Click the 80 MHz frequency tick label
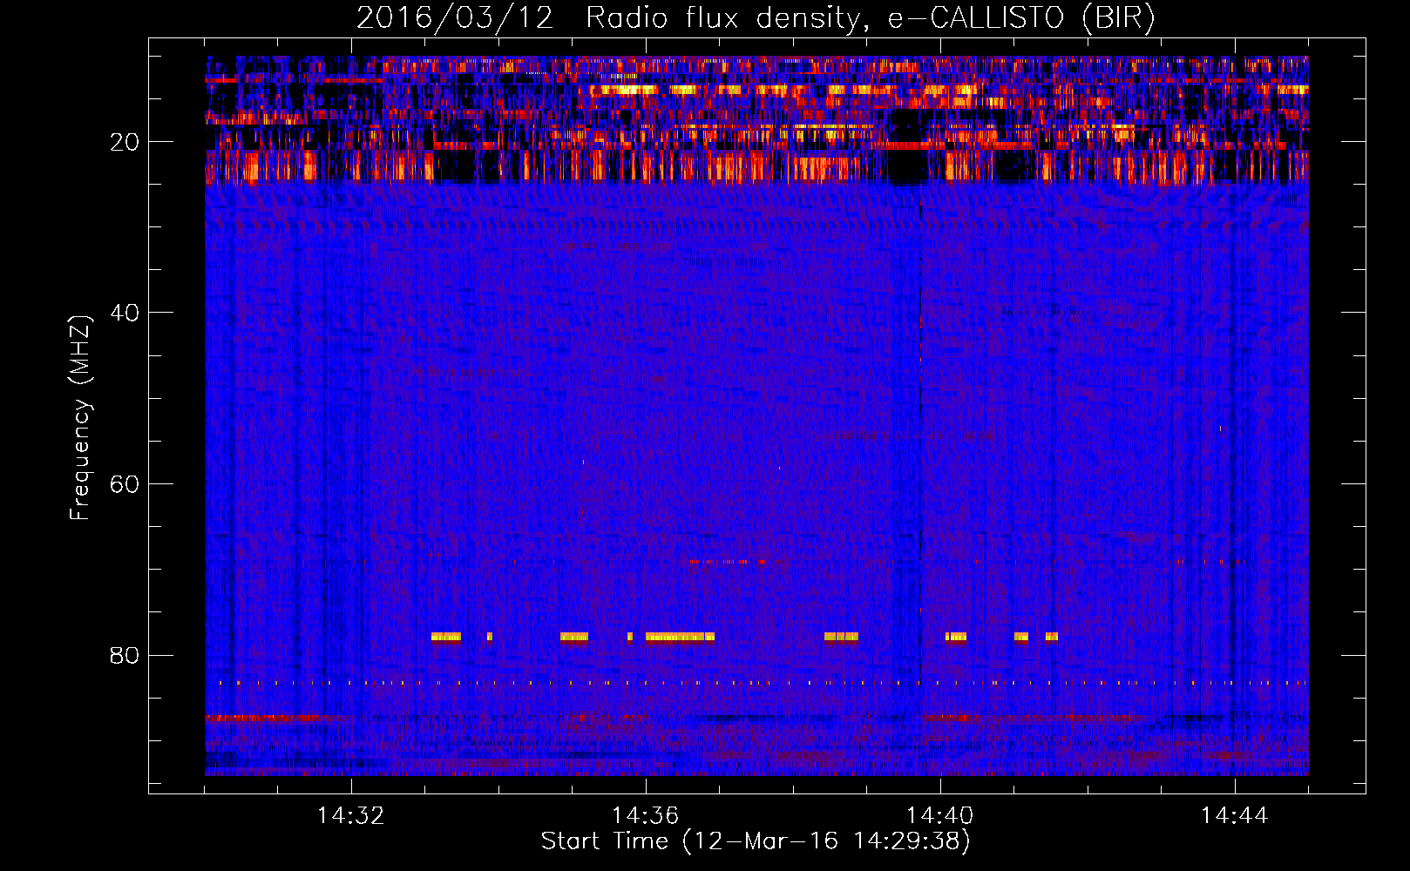This screenshot has width=1410, height=871. click(125, 655)
